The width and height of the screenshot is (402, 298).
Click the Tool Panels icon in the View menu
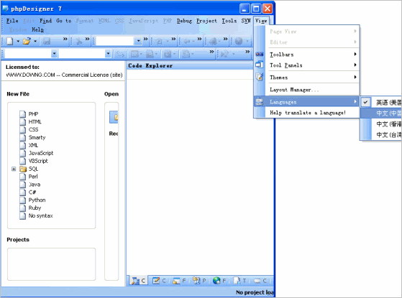click(260, 65)
